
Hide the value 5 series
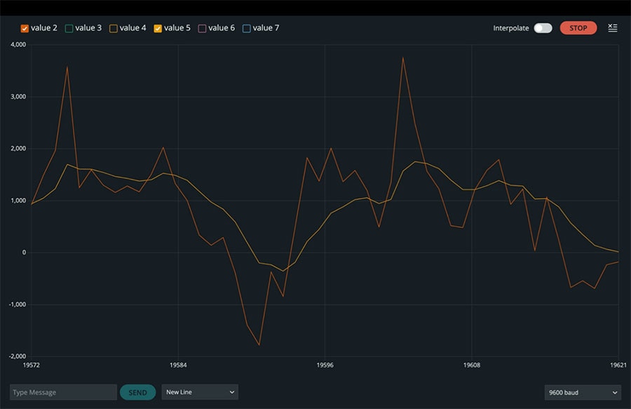[x=158, y=28]
